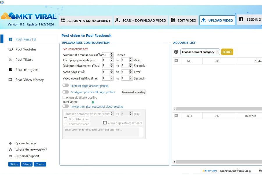Image resolution: width=262 pixels, height=175 pixels.
Task: Click the Video upload waiting time minimum field
Action: coord(106,78)
